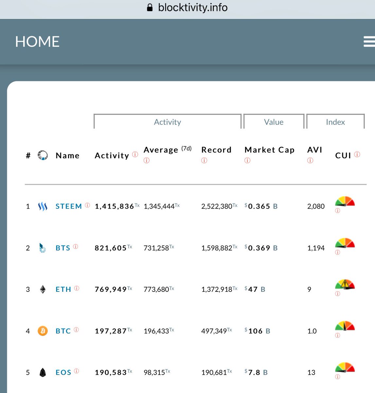Click the warning CUI gauge in ETH row
The image size is (375, 393).
[345, 284]
